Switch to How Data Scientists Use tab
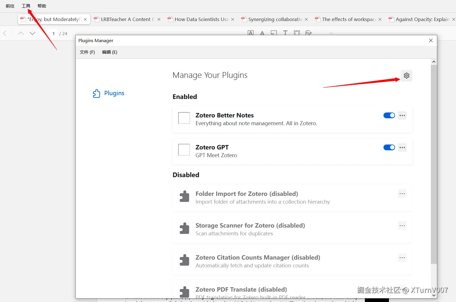 [x=201, y=19]
